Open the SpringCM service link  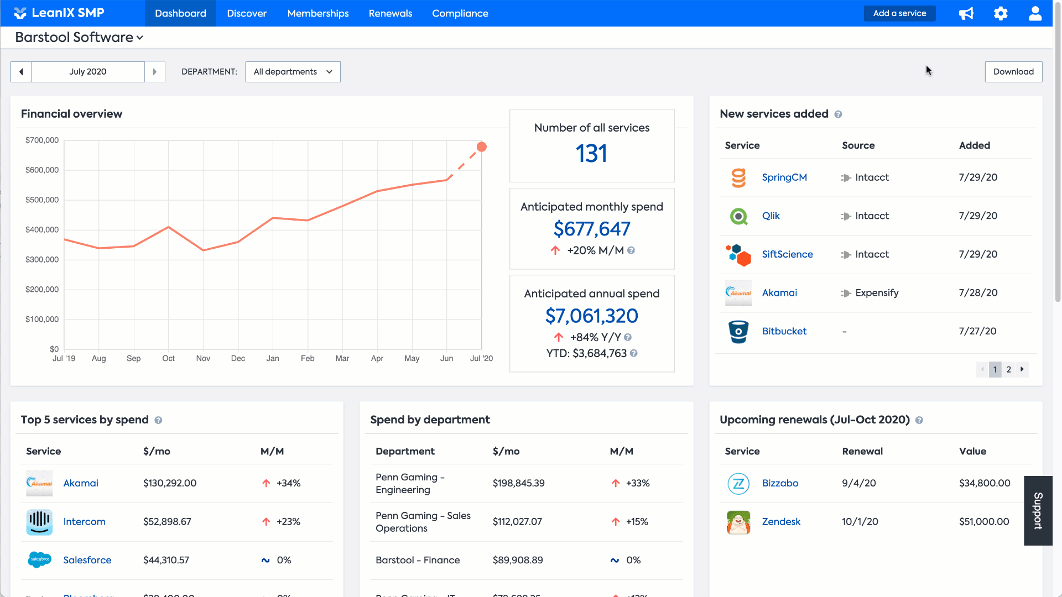(784, 177)
